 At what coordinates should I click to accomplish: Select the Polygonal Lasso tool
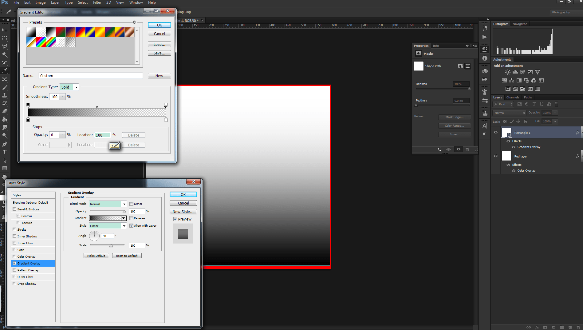click(5, 46)
